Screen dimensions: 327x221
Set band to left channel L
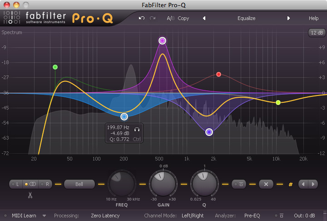coord(16,184)
